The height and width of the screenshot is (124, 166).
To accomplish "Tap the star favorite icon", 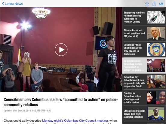I will coord(147,4).
